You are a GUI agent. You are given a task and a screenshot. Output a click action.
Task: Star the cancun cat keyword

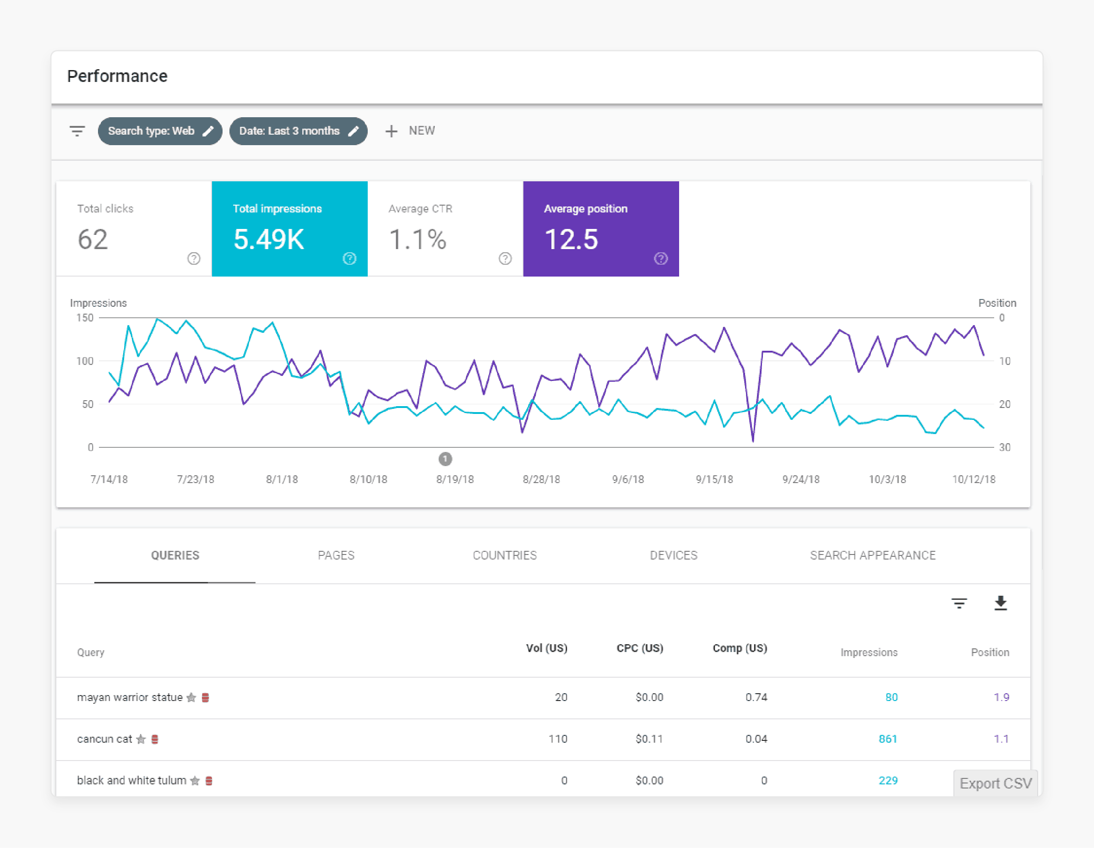coord(141,739)
